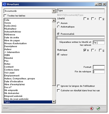
Task: Choose the Automatique label option
Action: (58, 27)
